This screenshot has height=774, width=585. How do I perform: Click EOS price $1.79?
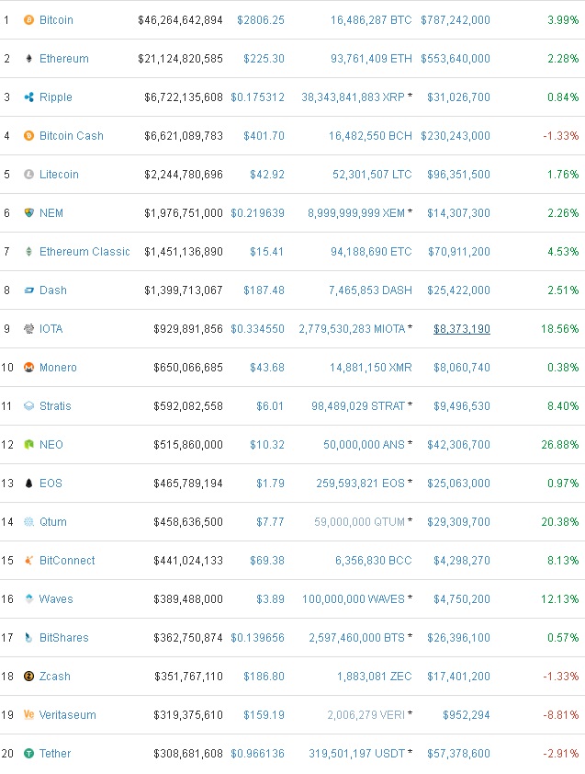270,484
